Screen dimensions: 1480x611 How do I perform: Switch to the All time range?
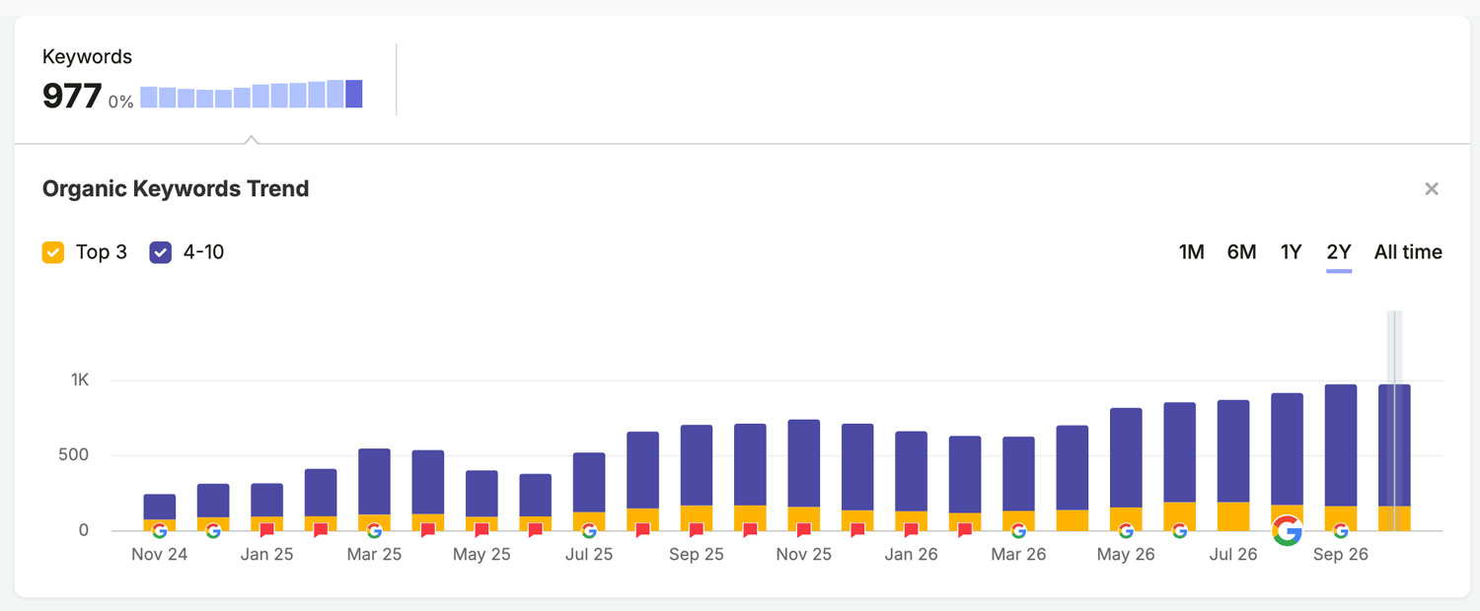point(1408,252)
